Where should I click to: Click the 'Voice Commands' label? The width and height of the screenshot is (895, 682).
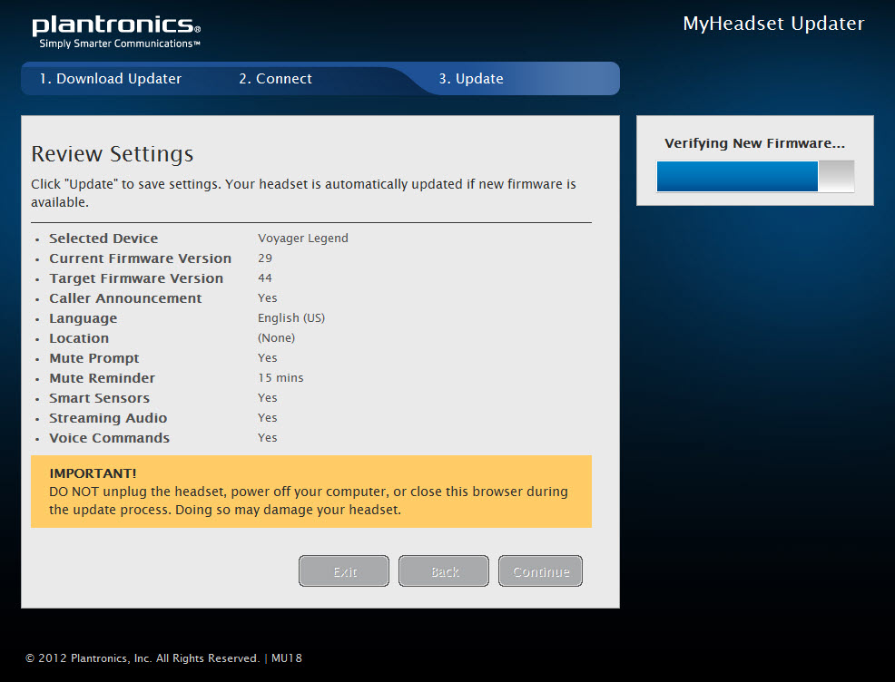110,438
